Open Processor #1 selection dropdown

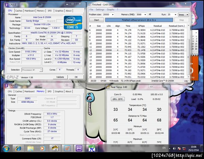coord(32,70)
